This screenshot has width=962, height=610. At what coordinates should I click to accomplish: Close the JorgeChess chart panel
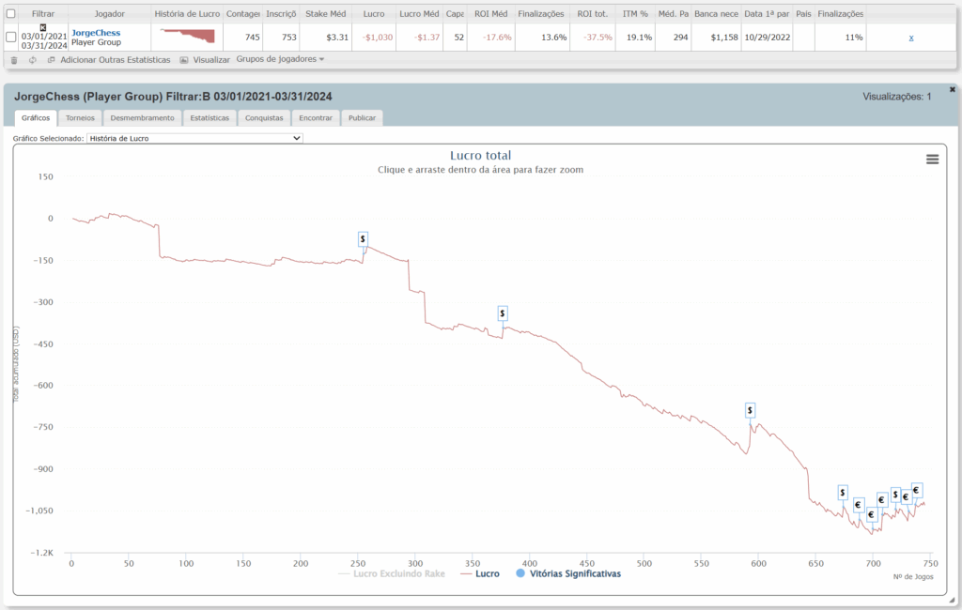(952, 89)
